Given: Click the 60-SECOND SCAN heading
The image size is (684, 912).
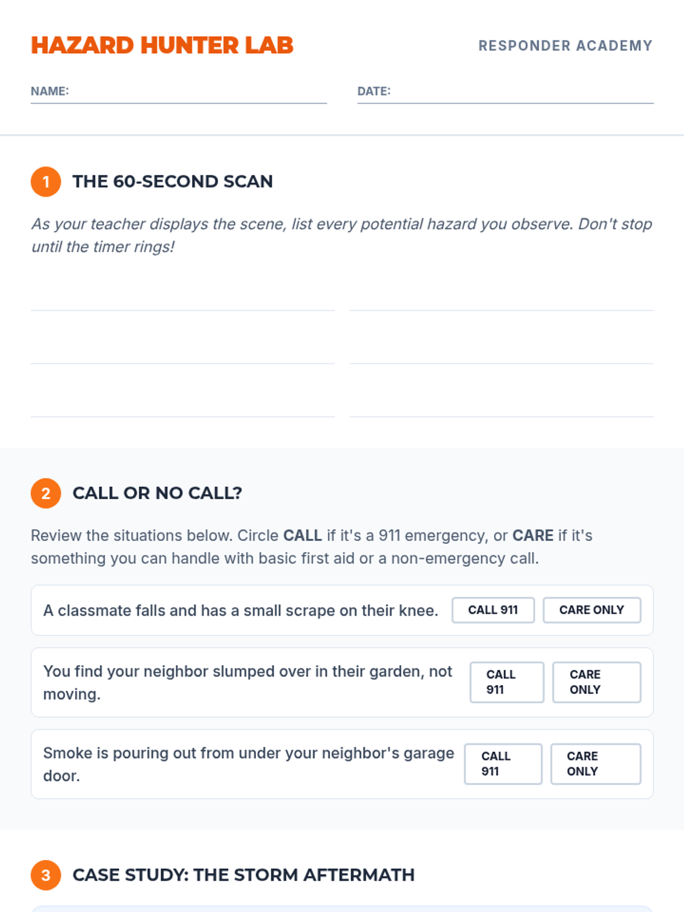Looking at the screenshot, I should [x=173, y=181].
